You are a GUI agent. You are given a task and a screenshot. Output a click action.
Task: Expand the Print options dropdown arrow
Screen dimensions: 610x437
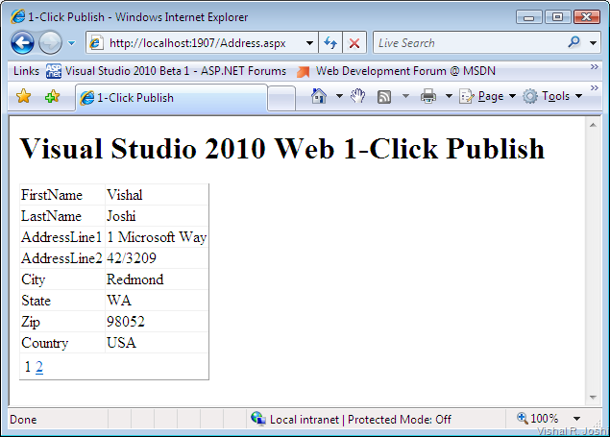click(x=449, y=96)
